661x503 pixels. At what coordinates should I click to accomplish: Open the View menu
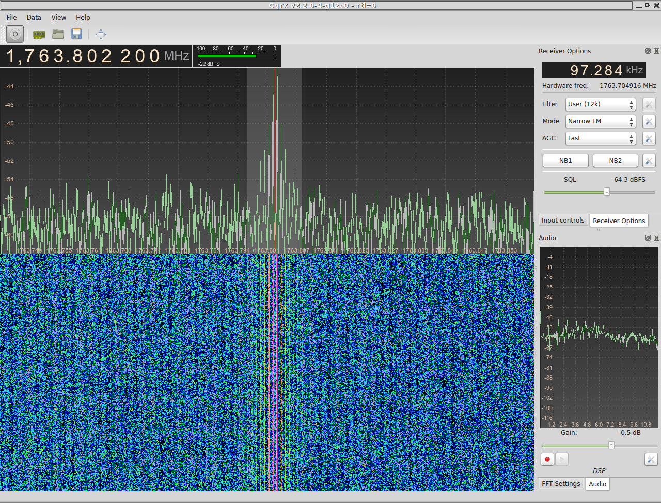point(58,18)
